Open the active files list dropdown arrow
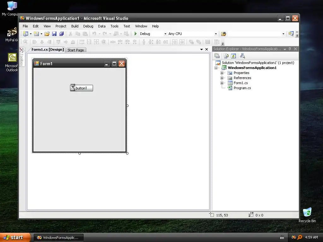 (202, 49)
